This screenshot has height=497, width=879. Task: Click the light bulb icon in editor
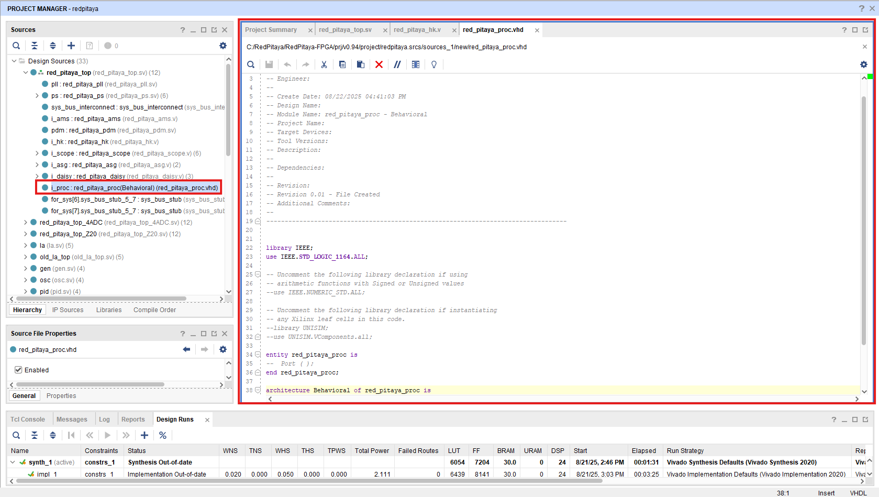[x=434, y=64]
